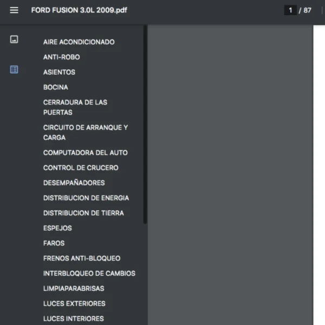Open CERRADURA DE LAS PUERTAS bookmark
This screenshot has width=325, height=325.
tap(75, 107)
